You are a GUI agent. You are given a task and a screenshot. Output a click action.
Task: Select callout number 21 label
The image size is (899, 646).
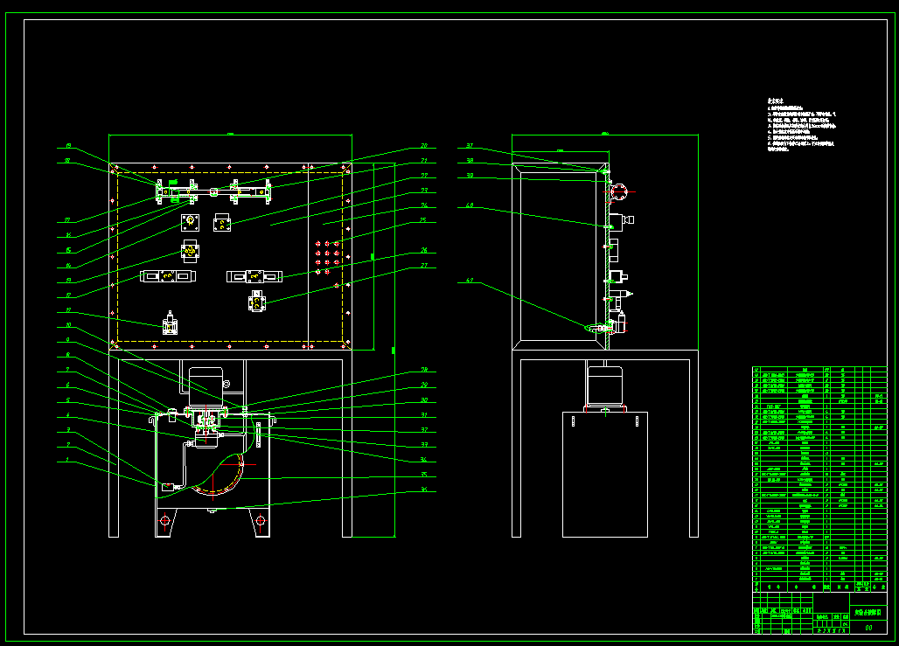pyautogui.click(x=424, y=161)
